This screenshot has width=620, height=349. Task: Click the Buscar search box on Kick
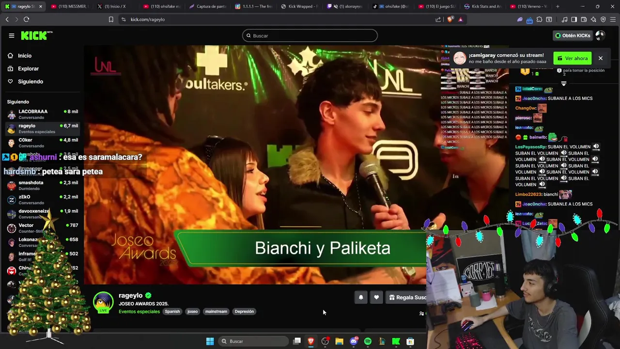pos(310,35)
